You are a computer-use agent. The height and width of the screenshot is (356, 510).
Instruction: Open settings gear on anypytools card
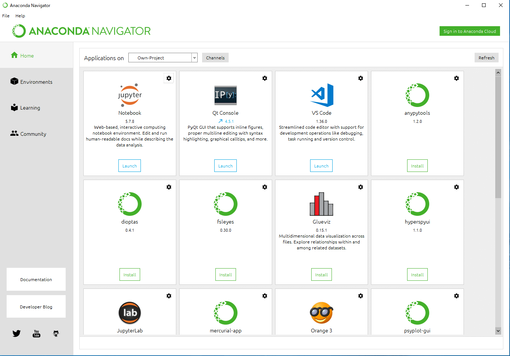[457, 78]
